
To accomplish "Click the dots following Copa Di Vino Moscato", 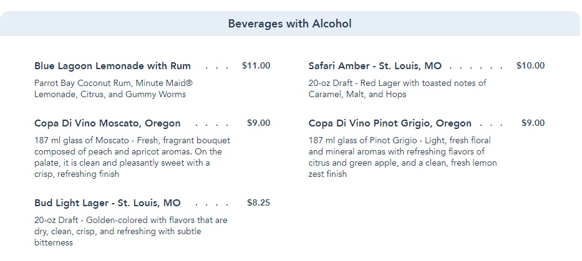I will pyautogui.click(x=211, y=124).
